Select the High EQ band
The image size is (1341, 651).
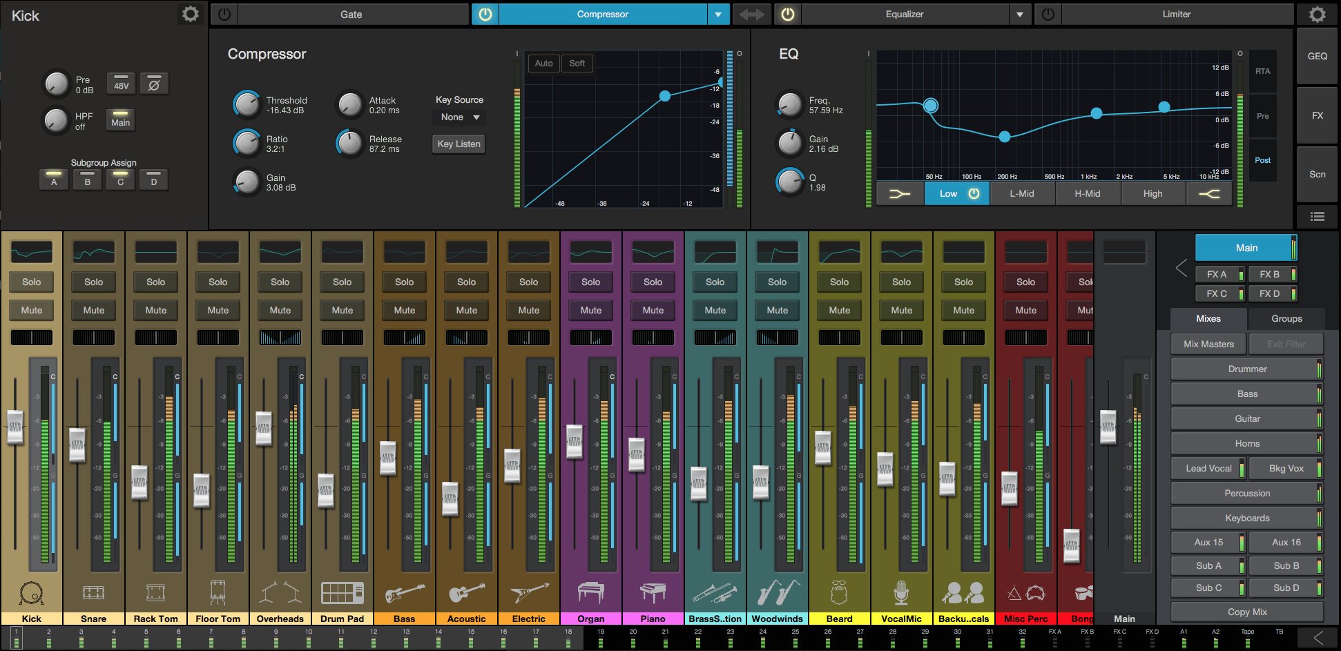(1152, 194)
